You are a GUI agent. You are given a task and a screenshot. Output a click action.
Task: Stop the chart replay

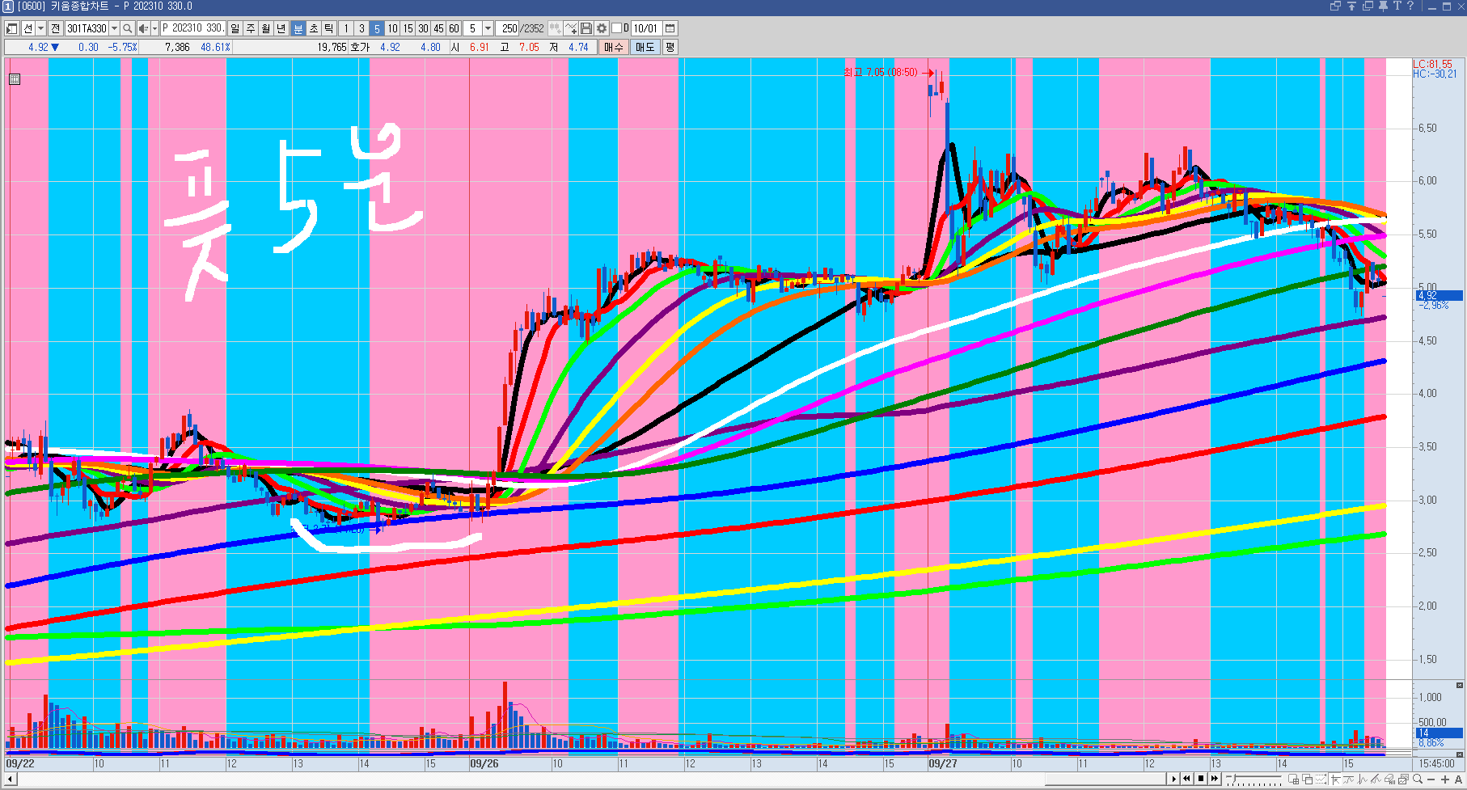point(1200,779)
